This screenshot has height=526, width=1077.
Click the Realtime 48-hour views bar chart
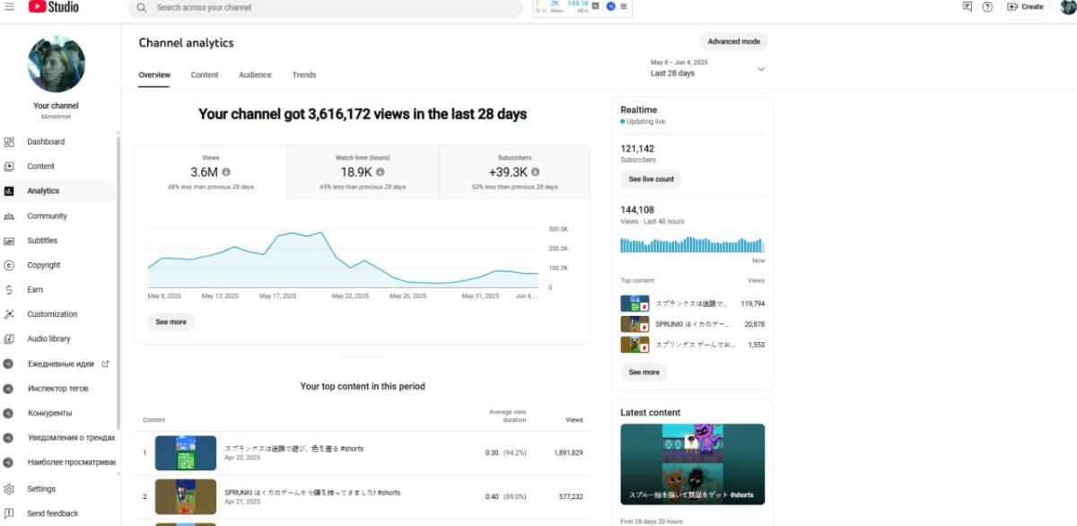[x=692, y=244]
